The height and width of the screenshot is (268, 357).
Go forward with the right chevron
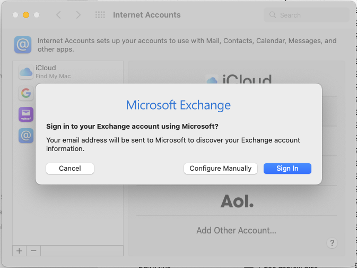pyautogui.click(x=78, y=15)
